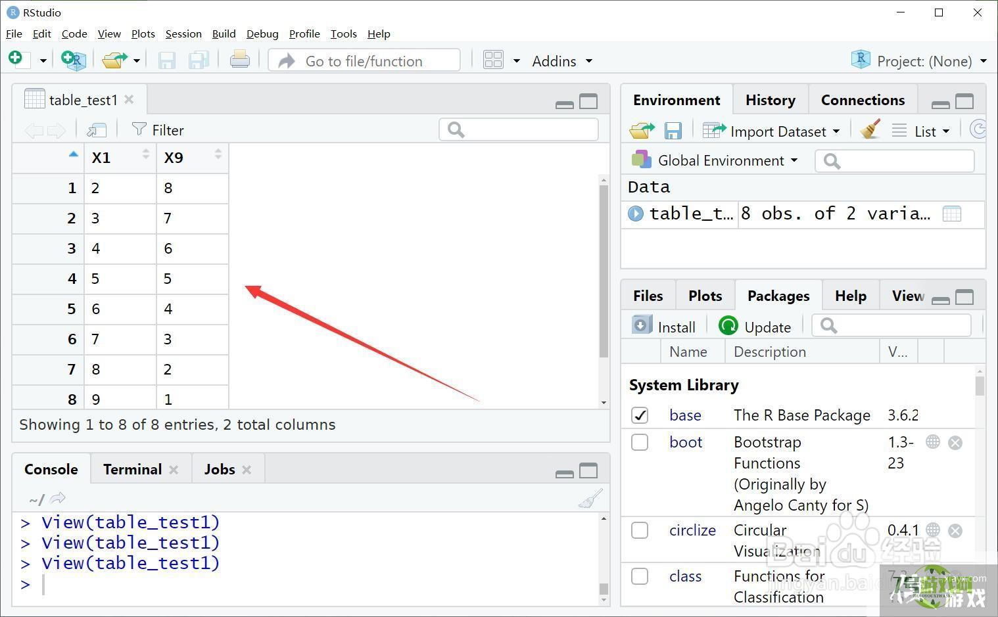Screen dimensions: 998x617
Task: Click the Filter button in data viewer
Action: tap(158, 130)
